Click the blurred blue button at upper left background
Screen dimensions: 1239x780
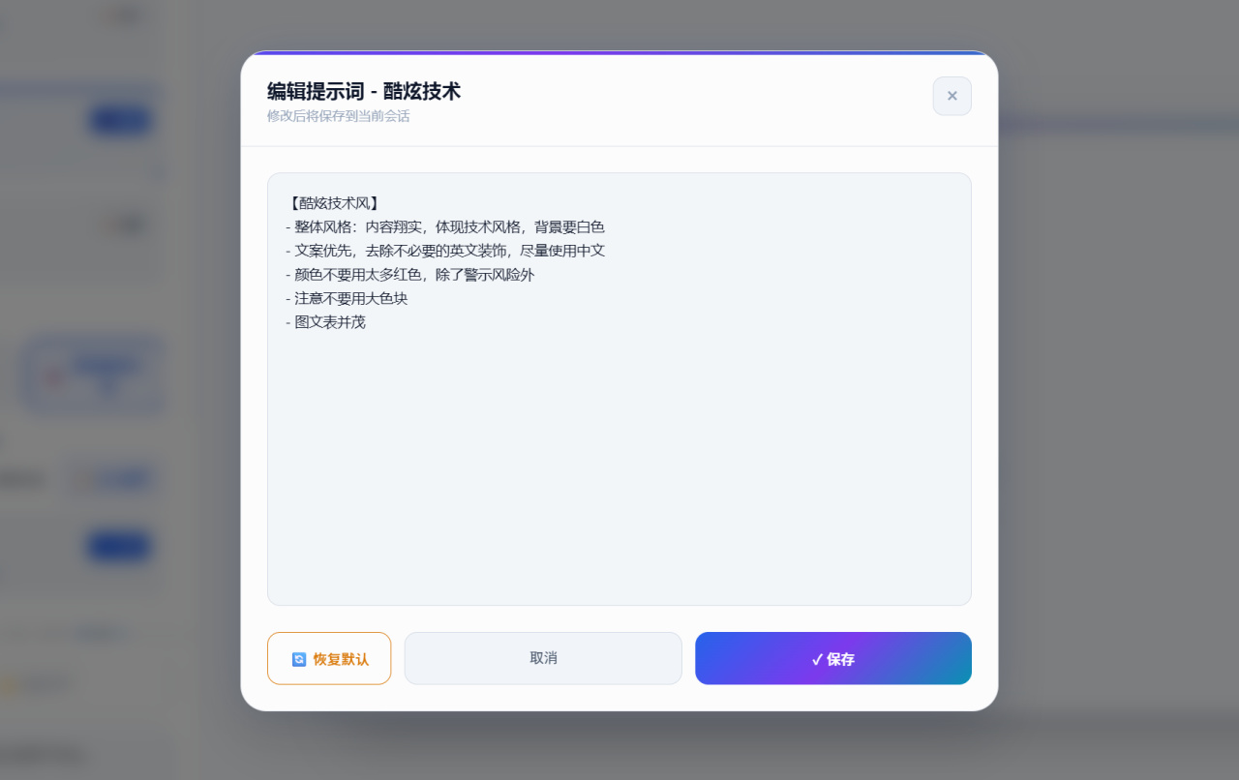[x=121, y=121]
